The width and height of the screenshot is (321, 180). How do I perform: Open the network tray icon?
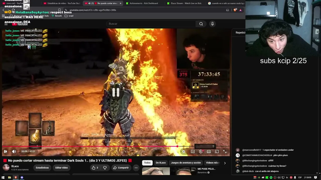pos(283,177)
